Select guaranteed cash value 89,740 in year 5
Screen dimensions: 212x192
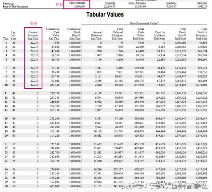(55, 60)
